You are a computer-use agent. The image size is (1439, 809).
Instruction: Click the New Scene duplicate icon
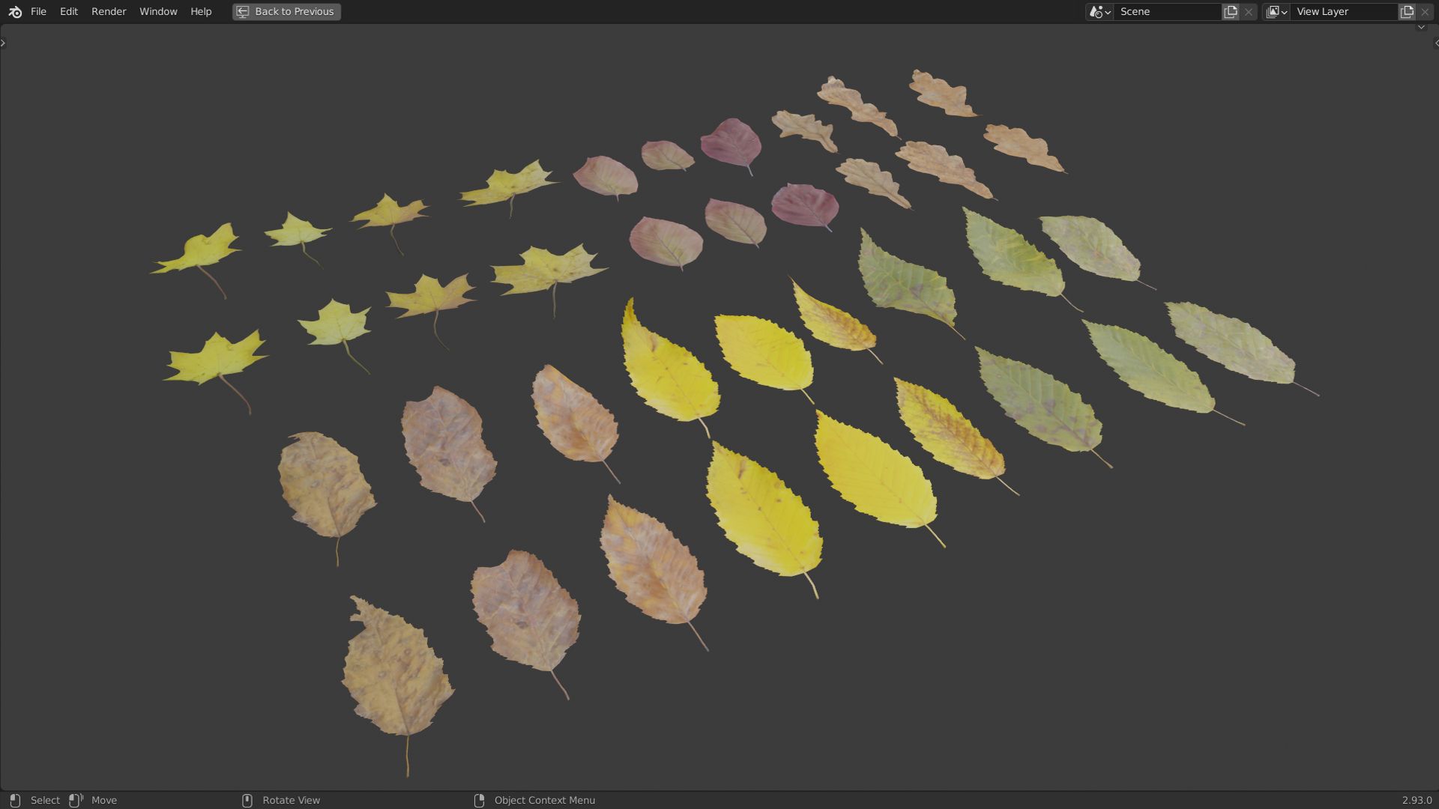click(1231, 12)
